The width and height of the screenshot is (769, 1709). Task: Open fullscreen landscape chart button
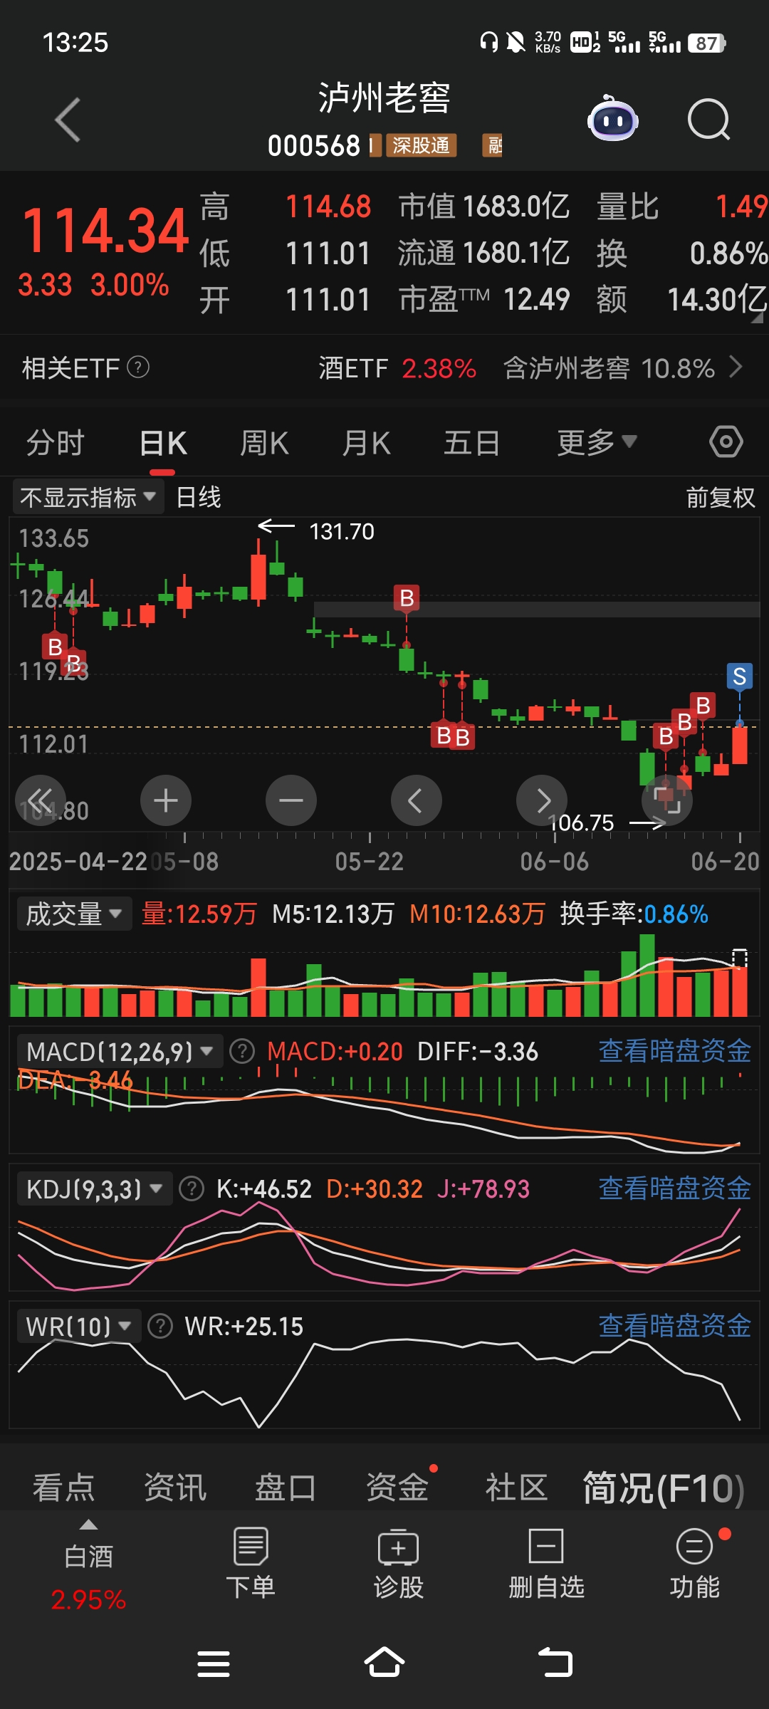point(667,800)
